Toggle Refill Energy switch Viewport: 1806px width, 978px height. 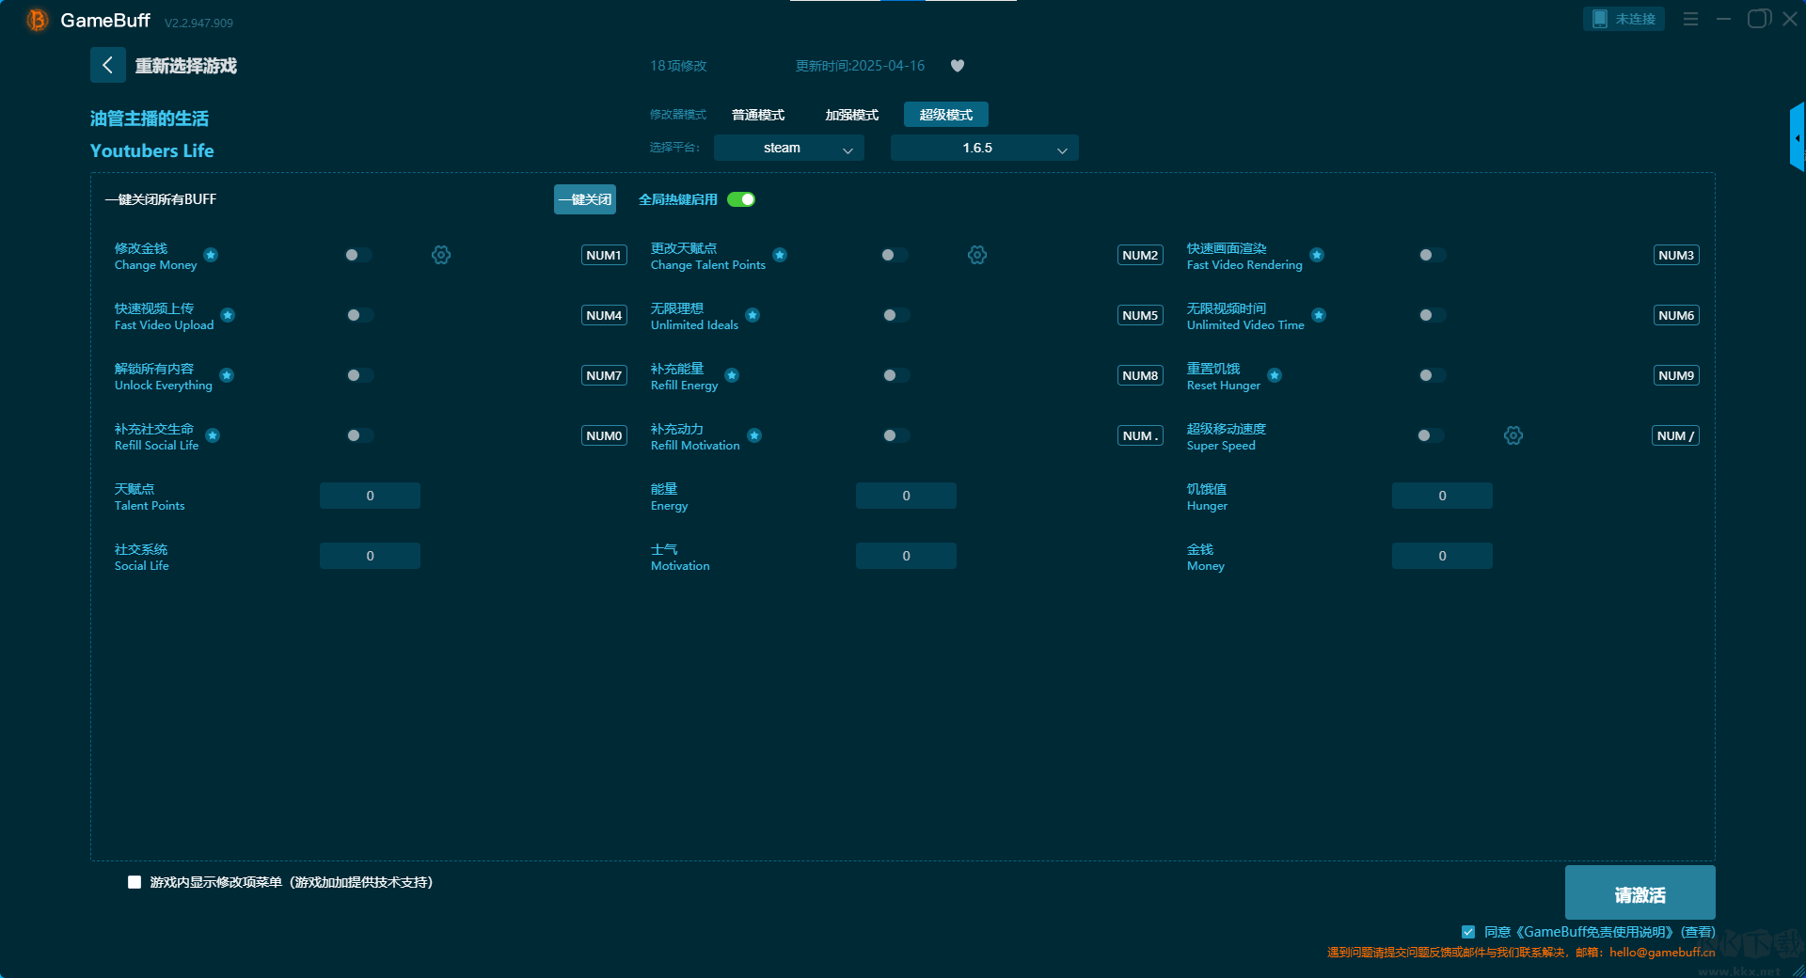point(895,375)
